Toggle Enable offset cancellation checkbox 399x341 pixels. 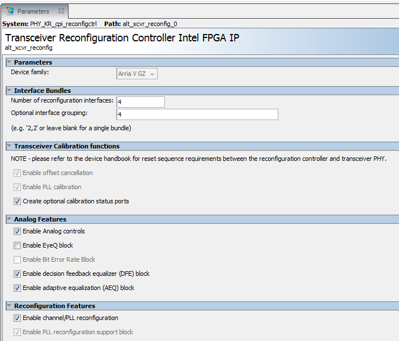click(17, 173)
